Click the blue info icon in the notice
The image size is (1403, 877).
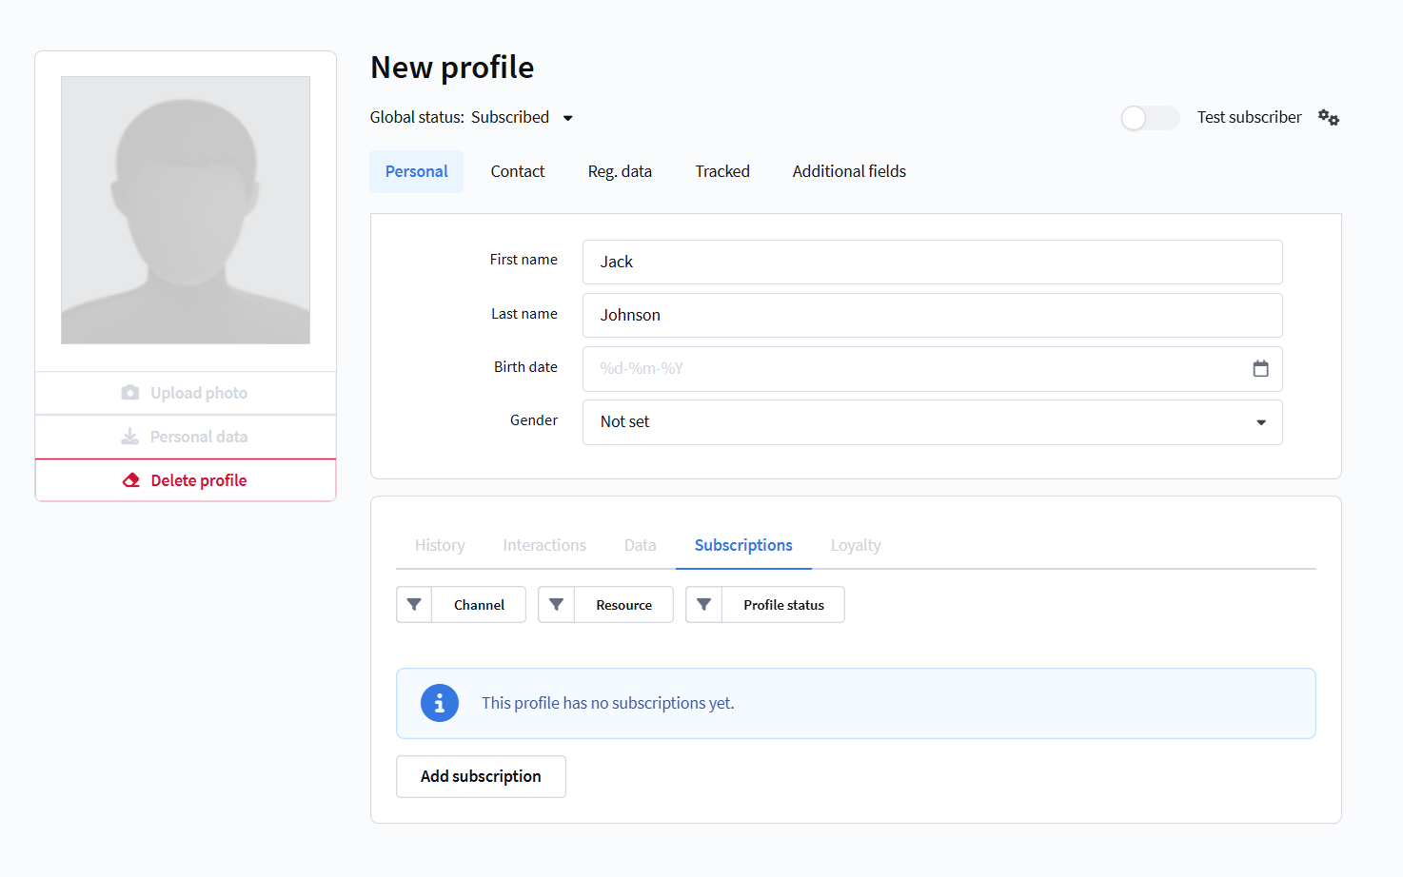click(x=440, y=703)
